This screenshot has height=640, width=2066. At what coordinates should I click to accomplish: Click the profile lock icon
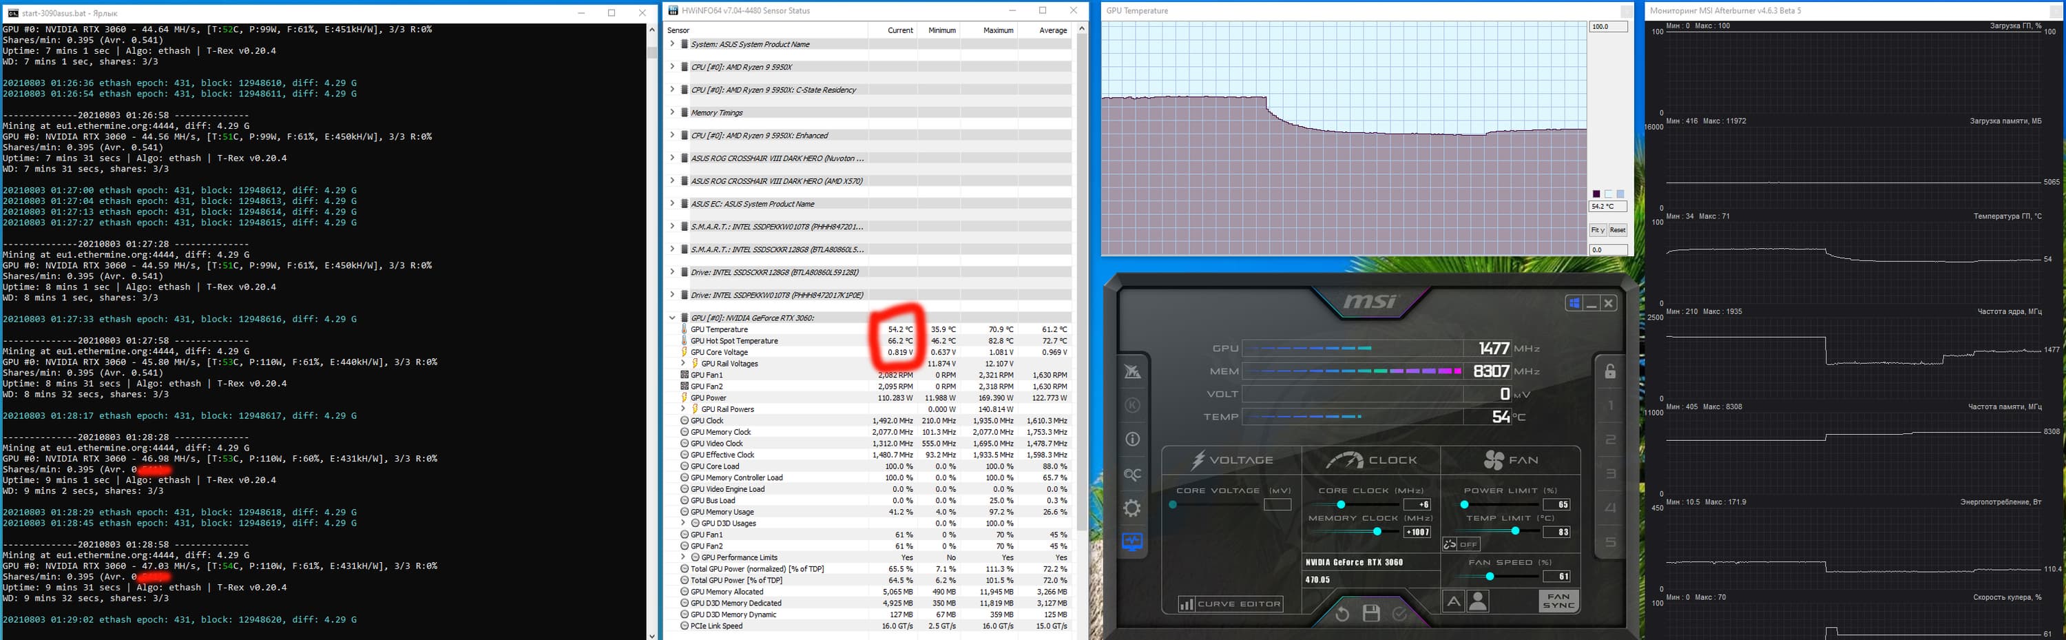point(1609,371)
